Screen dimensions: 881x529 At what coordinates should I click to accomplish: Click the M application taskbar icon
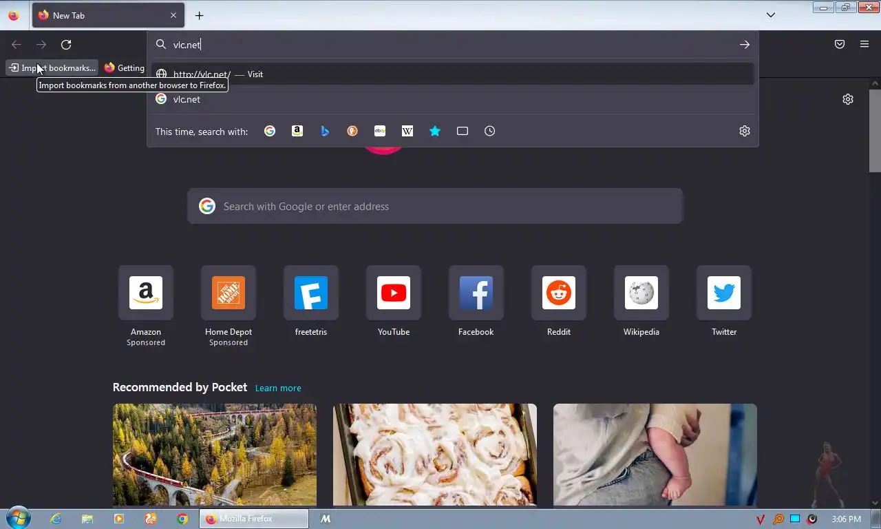(x=326, y=519)
